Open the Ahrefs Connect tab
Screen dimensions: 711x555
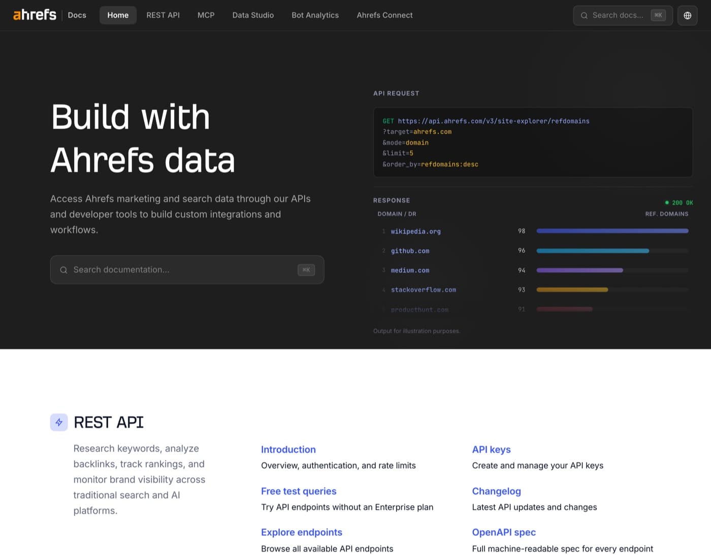coord(384,15)
